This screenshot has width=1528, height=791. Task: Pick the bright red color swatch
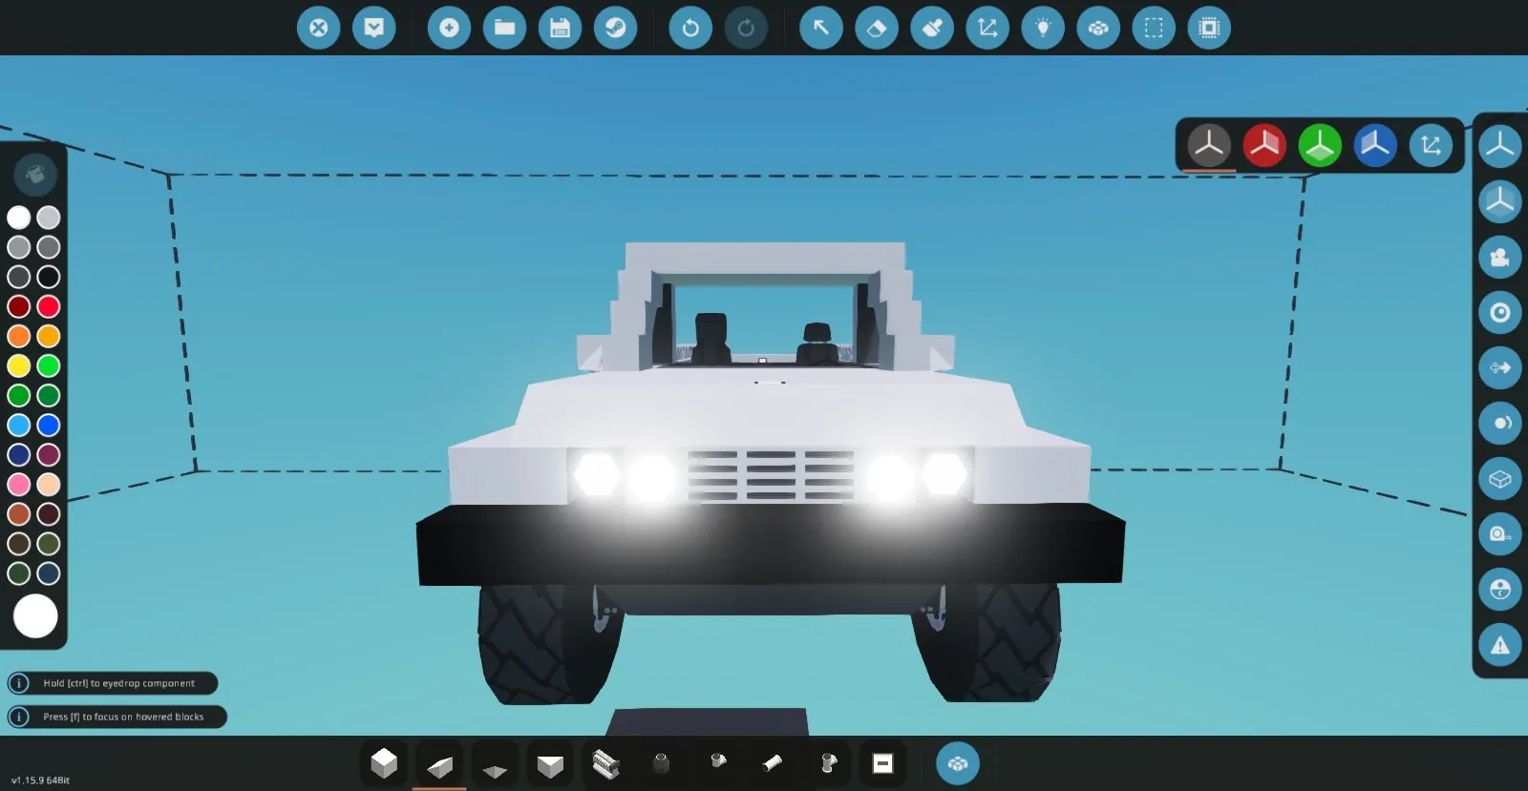pos(49,306)
